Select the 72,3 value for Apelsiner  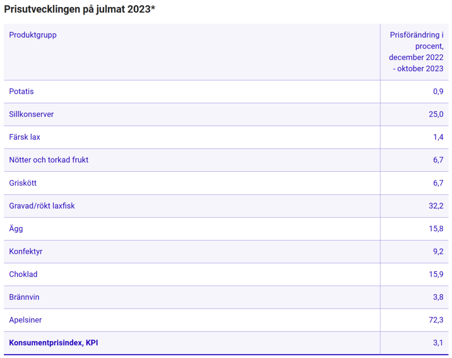coord(436,320)
